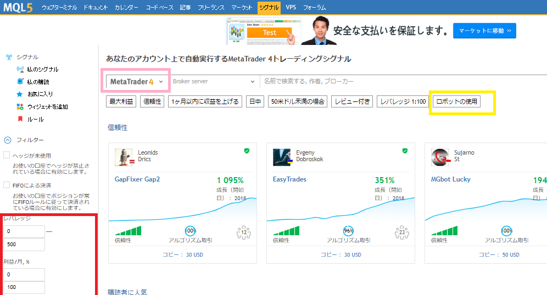Image resolution: width=547 pixels, height=295 pixels.
Task: Open フォーラム in top menu
Action: tap(314, 7)
